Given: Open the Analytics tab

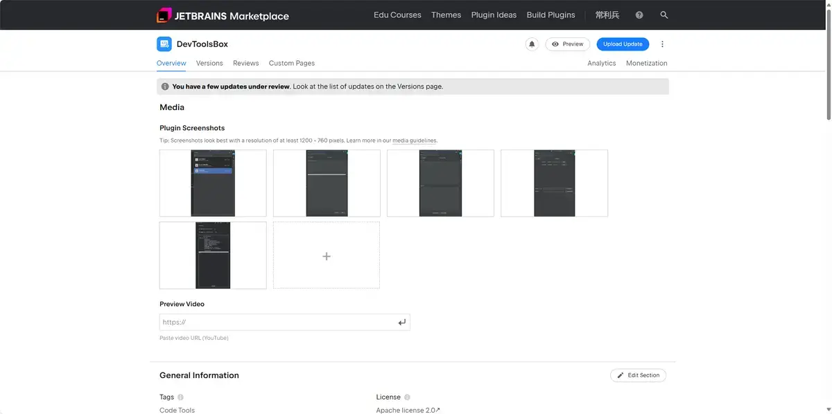Looking at the screenshot, I should coord(602,63).
